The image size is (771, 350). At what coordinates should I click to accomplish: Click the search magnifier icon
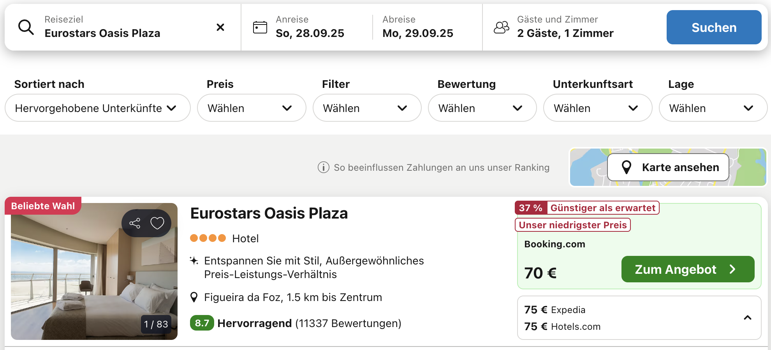26,27
